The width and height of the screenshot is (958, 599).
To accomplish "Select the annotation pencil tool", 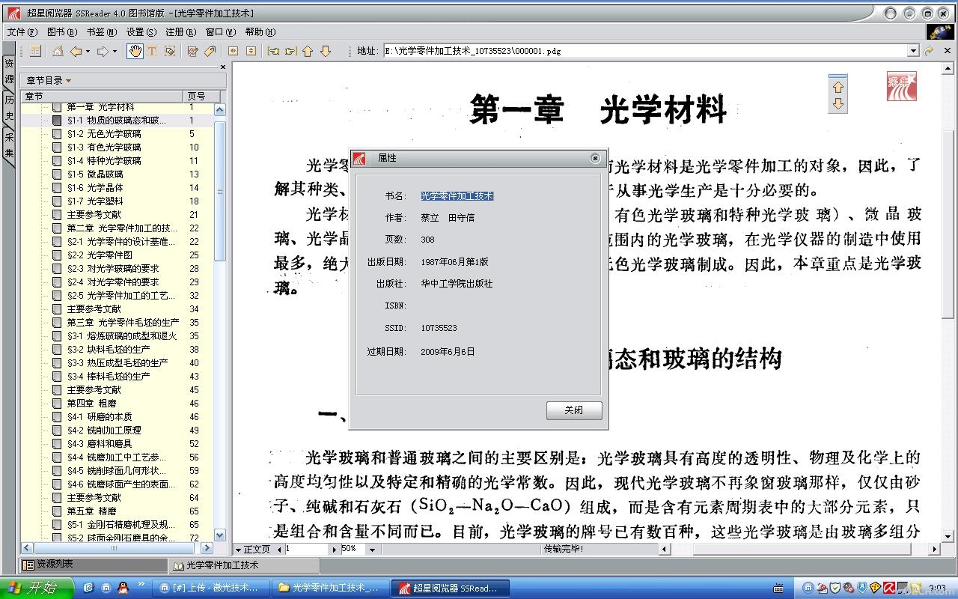I will [192, 51].
